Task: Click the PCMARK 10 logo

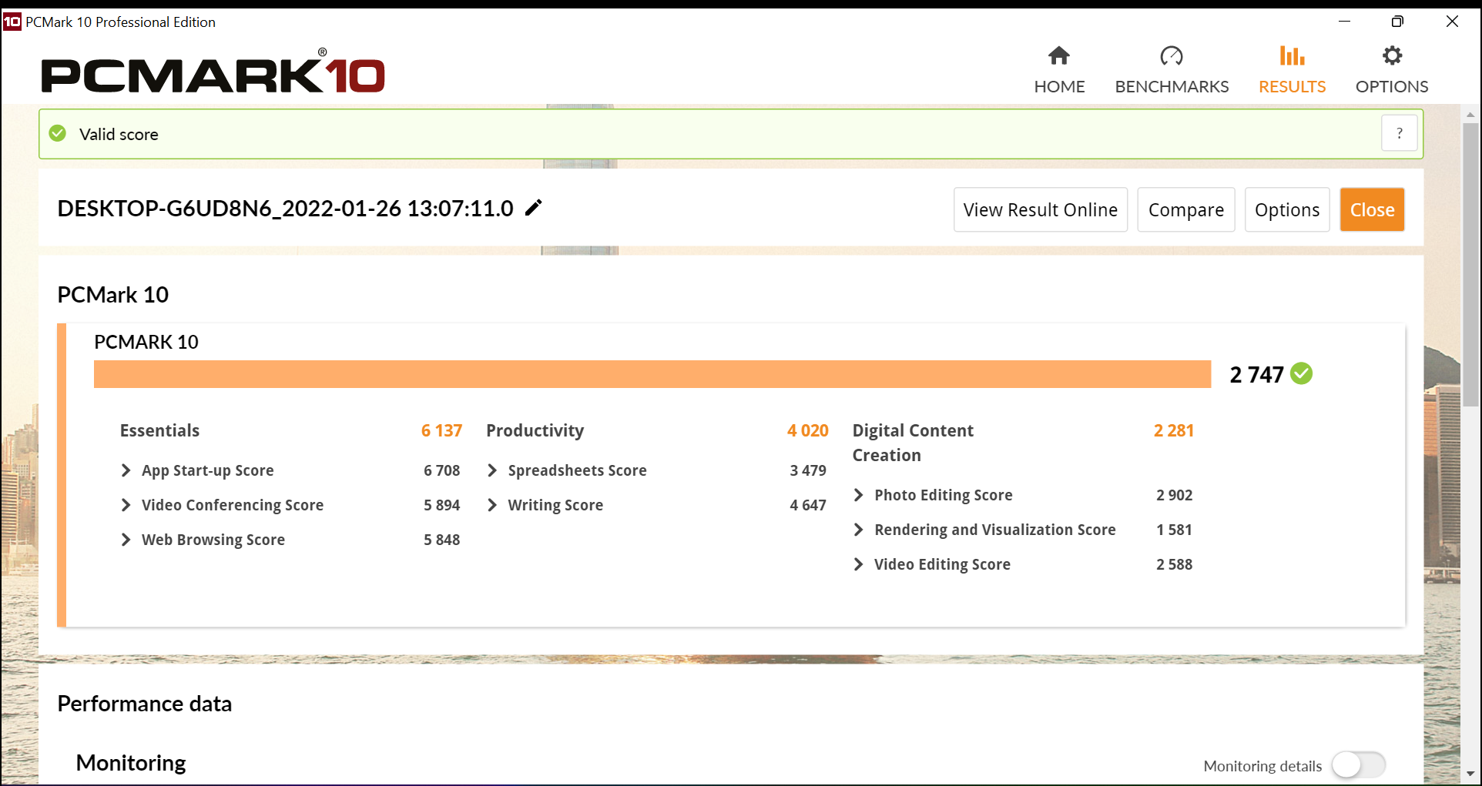Action: click(x=213, y=72)
